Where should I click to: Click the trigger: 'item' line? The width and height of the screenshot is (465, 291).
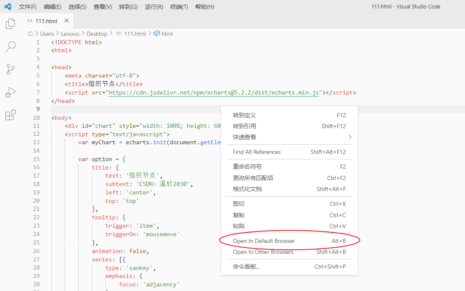point(132,226)
